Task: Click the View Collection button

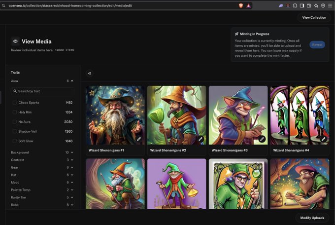Action: pyautogui.click(x=314, y=18)
